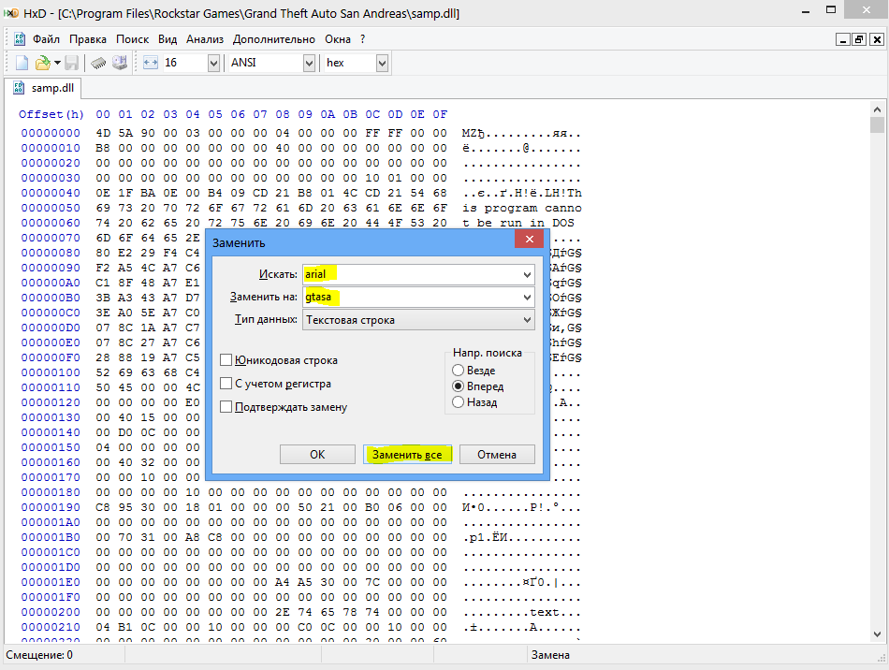This screenshot has width=889, height=670.
Task: Select the Везде search direction radio
Action: click(x=459, y=371)
